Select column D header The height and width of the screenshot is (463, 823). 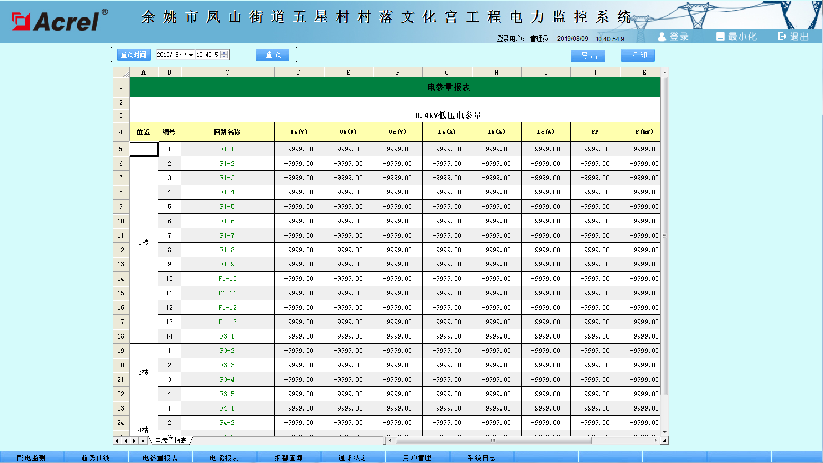coord(299,73)
